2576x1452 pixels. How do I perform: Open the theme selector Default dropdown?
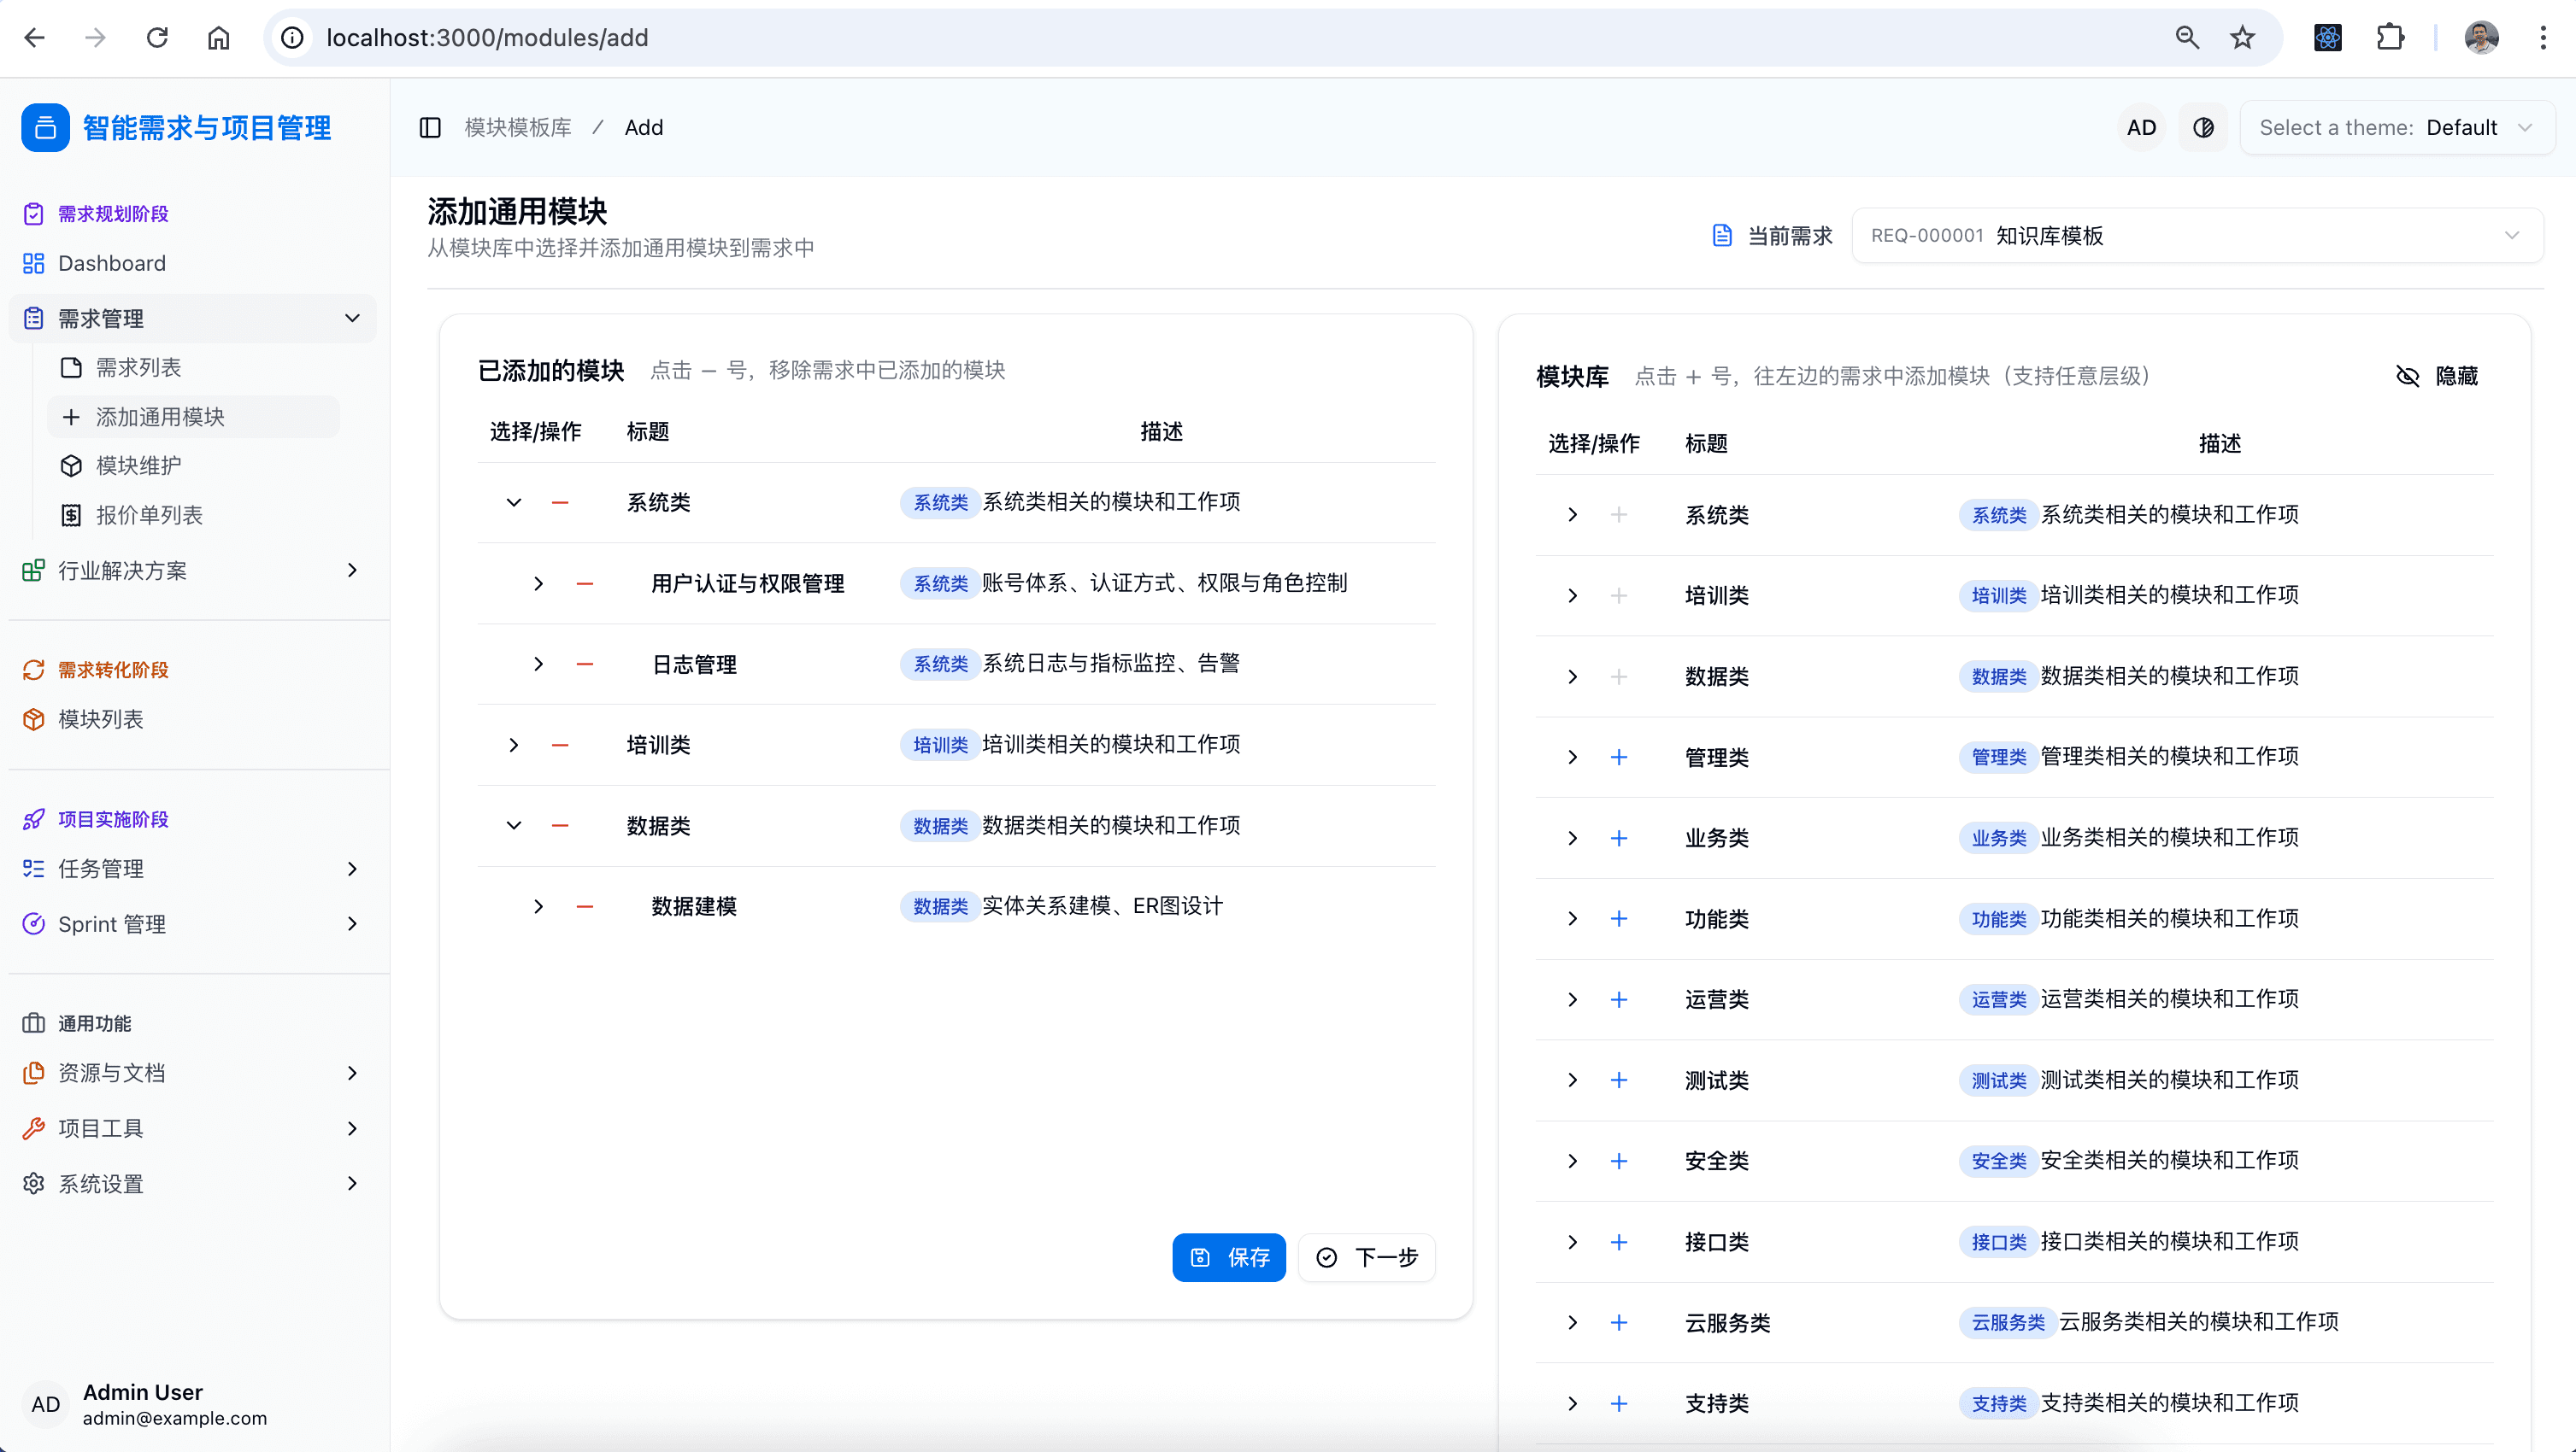2398,127
